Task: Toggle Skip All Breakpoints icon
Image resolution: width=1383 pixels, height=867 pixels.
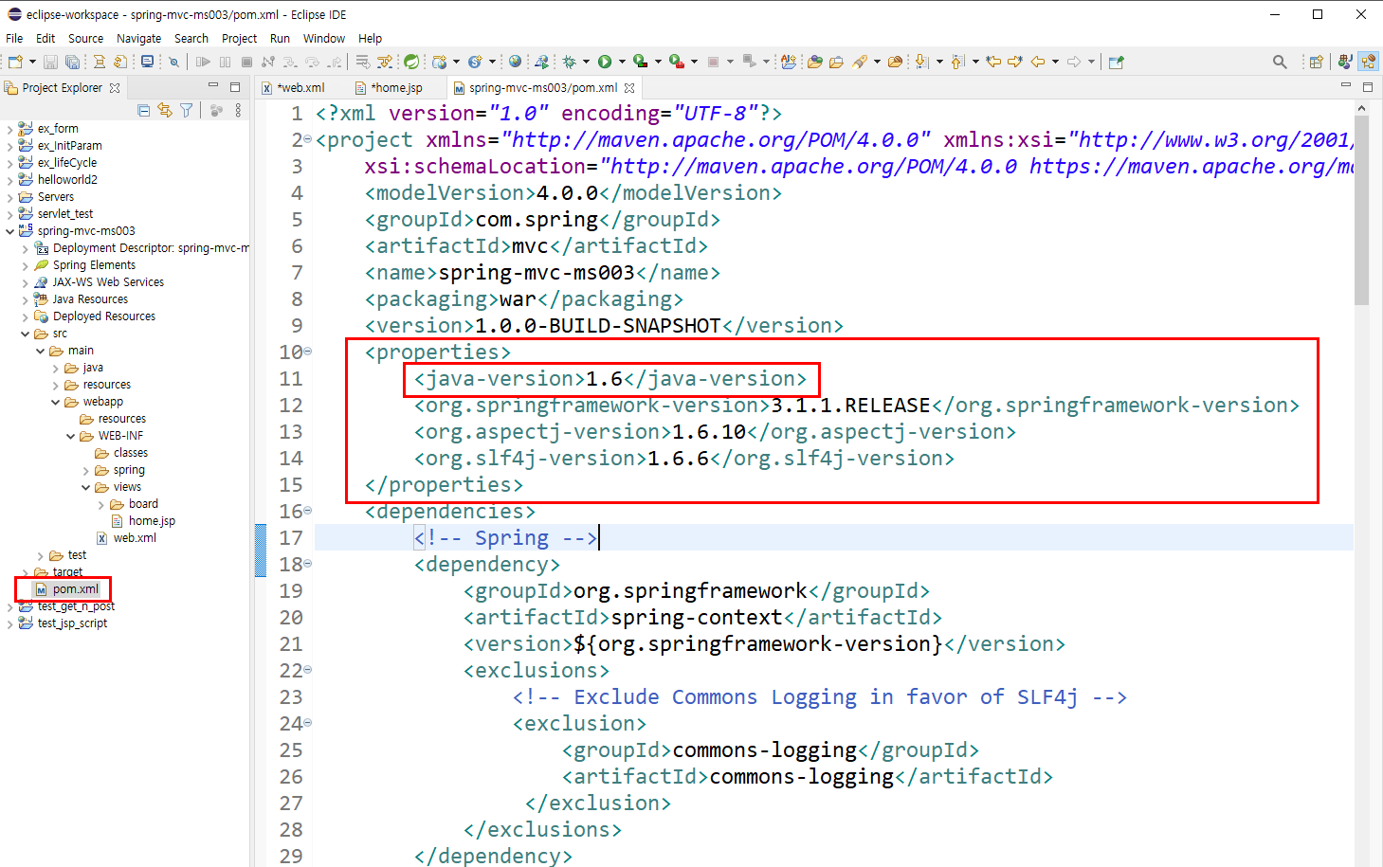Action: point(173,62)
